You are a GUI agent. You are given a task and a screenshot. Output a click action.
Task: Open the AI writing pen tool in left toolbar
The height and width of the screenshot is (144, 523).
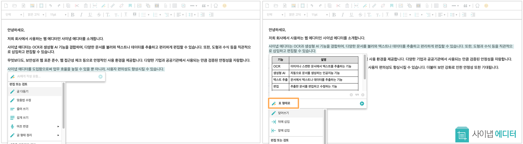click(x=103, y=6)
